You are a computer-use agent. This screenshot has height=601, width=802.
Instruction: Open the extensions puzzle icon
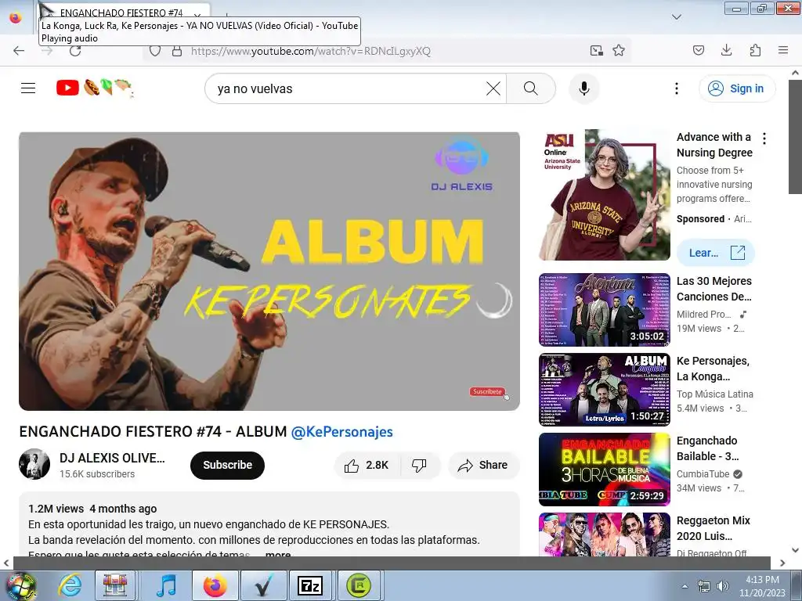755,50
